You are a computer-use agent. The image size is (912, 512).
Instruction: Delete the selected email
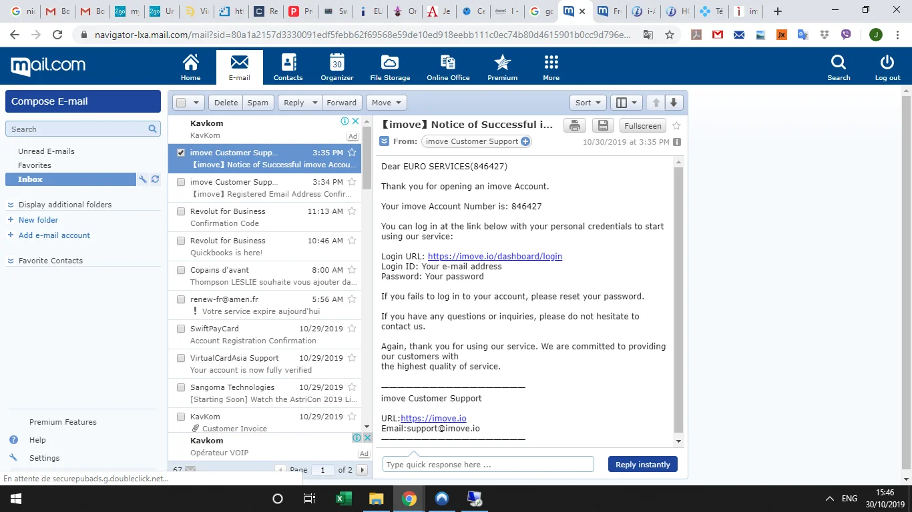point(226,103)
